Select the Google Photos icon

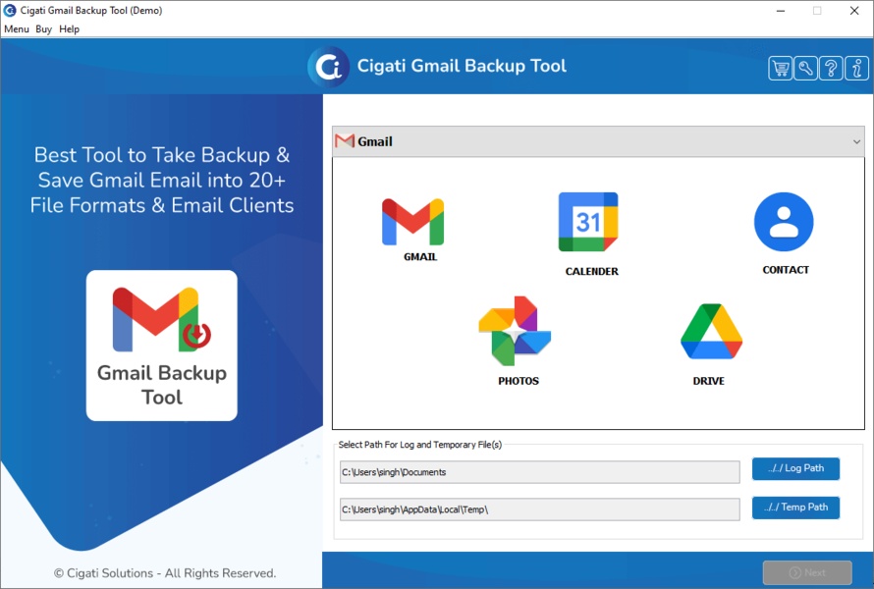coord(515,332)
